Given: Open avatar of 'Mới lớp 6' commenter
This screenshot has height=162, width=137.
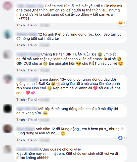Looking at the screenshot, I should (x=7, y=109).
